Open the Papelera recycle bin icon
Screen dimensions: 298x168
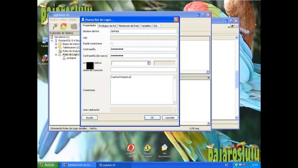[45, 42]
